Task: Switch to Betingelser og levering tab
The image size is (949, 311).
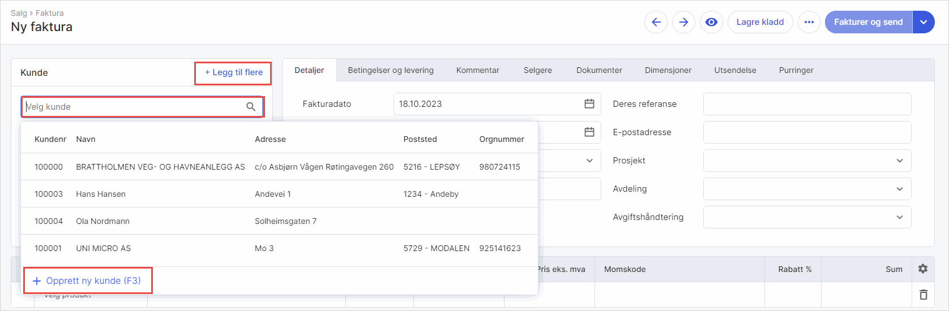Action: (x=391, y=70)
